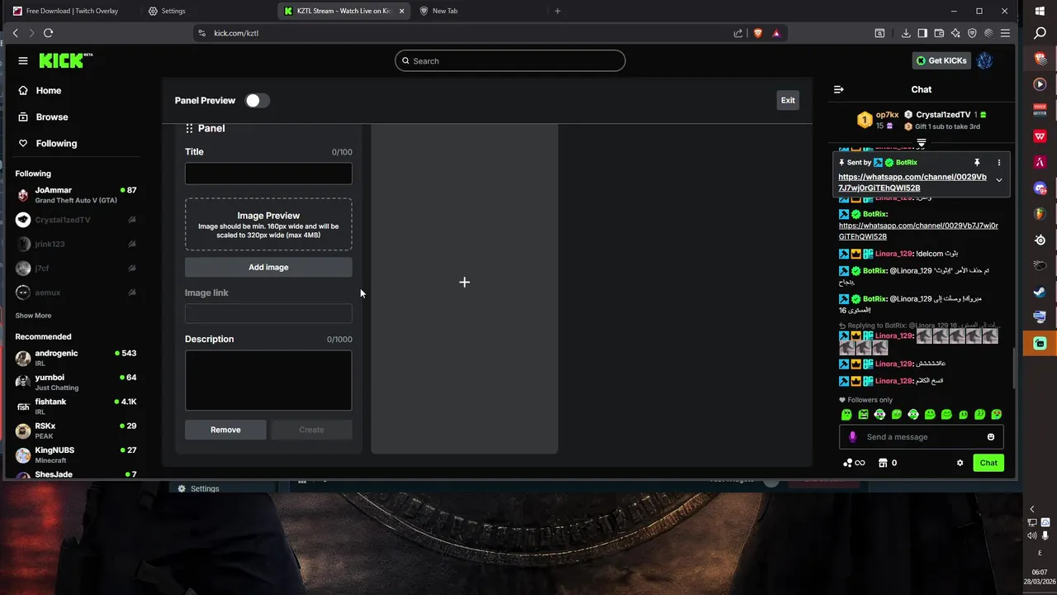Open pinned WhatsApp channel link
Viewport: 1057px width, 595px height.
(x=912, y=182)
